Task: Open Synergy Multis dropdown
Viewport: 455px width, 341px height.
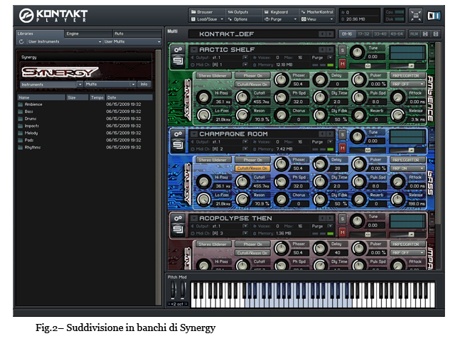Action: point(110,84)
